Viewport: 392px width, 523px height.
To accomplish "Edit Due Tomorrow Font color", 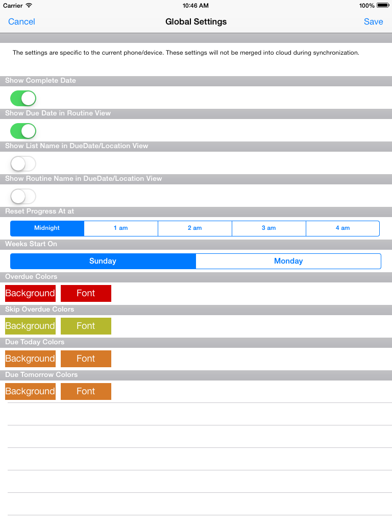I will [x=86, y=392].
